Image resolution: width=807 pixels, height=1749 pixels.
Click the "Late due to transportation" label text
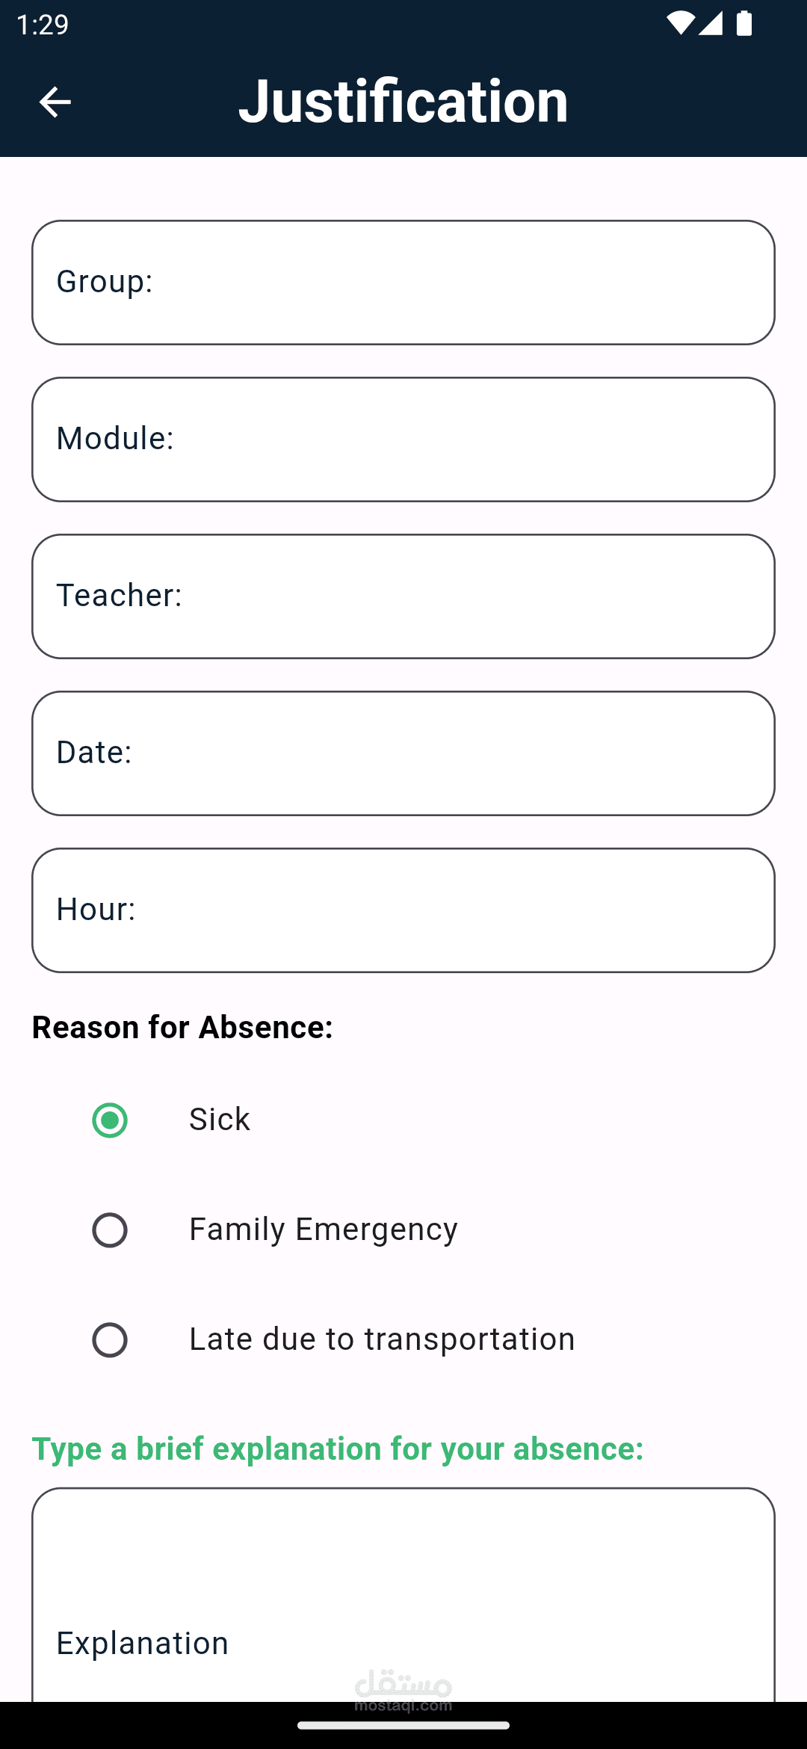click(382, 1339)
